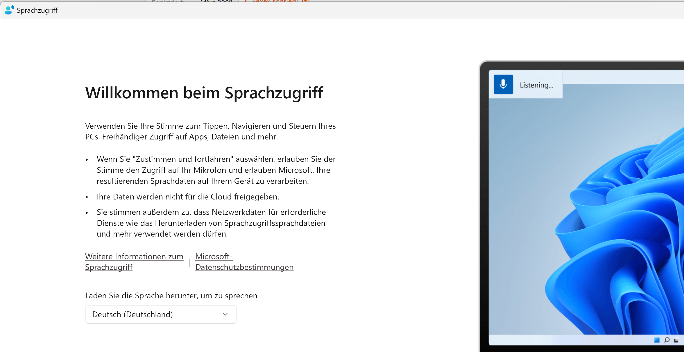Click the bullet starting Sie stimmen außerdem zu

211,223
